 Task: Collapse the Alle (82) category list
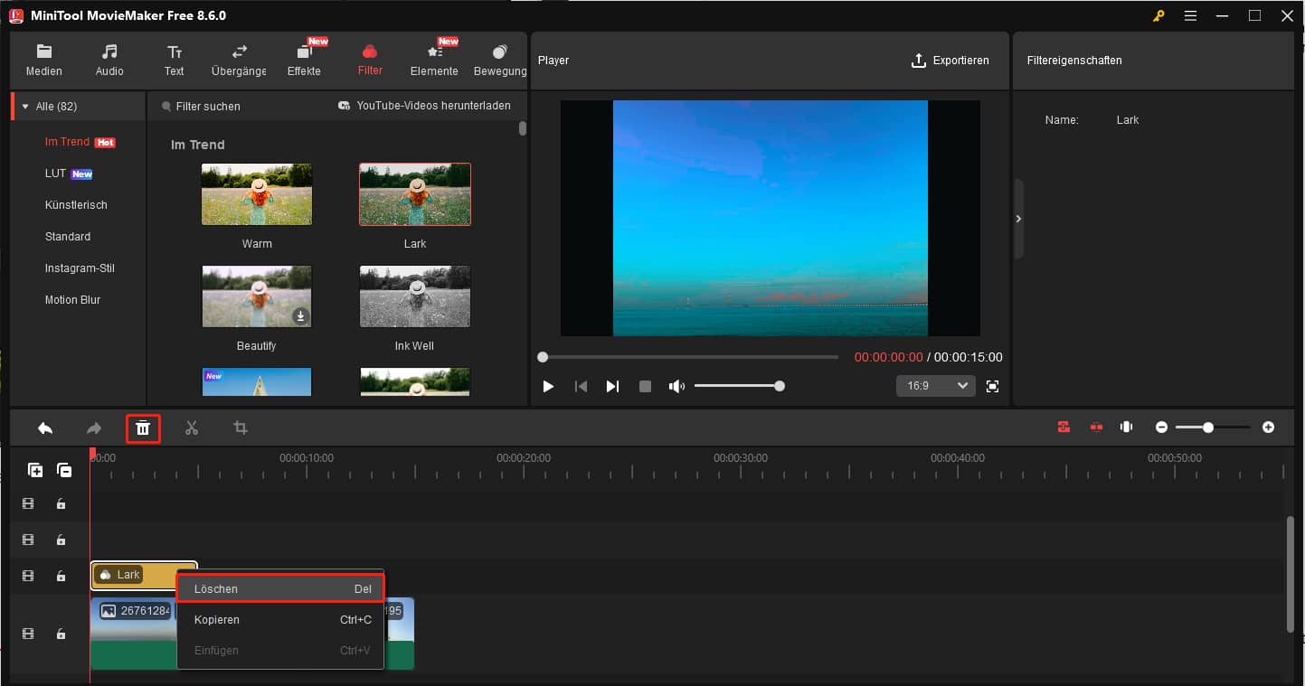click(x=24, y=106)
